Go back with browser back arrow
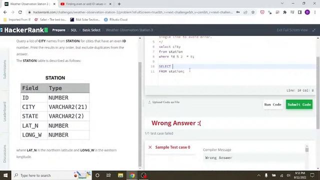Viewport: 320px width, 180px height. (x=5, y=12)
